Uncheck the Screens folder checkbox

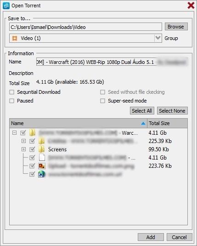[32, 149]
